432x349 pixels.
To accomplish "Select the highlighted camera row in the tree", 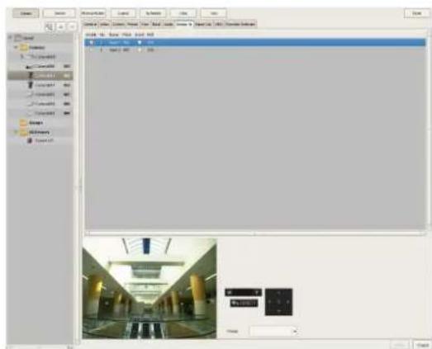I will pos(40,75).
